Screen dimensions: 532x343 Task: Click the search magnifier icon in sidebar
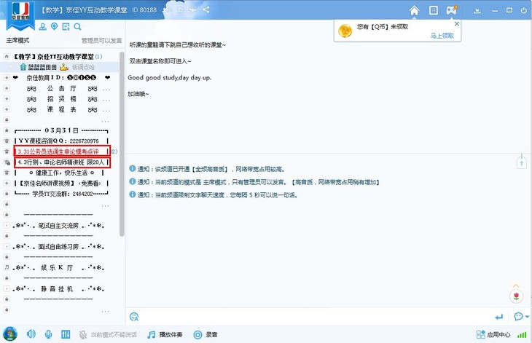pyautogui.click(x=77, y=27)
